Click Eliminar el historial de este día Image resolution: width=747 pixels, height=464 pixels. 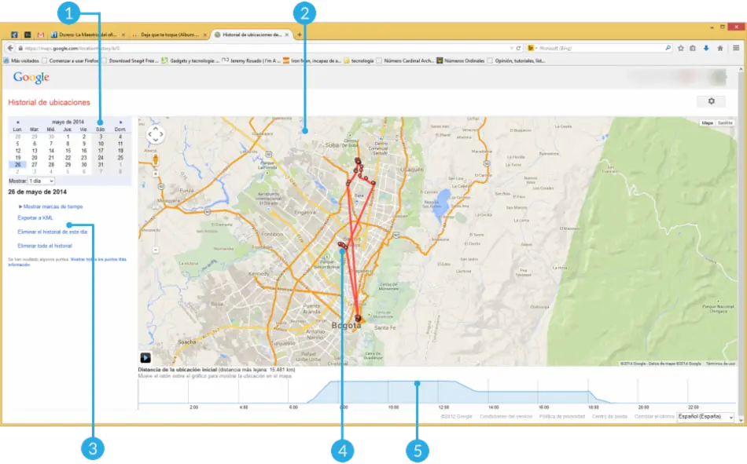coord(53,232)
